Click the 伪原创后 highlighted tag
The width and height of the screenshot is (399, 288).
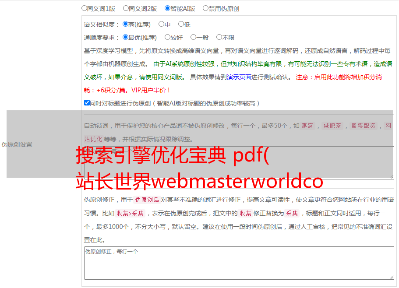point(147,200)
